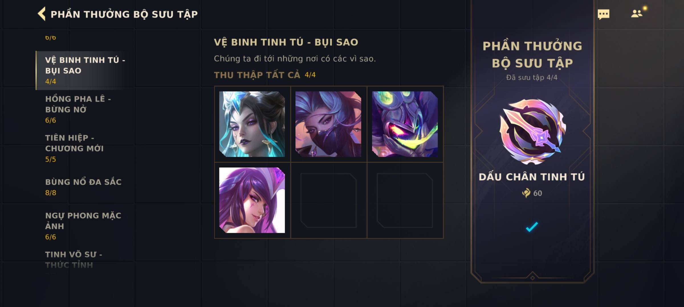Select Vệ Binh Tinh Tú - Bụi Sao tab

(85, 70)
